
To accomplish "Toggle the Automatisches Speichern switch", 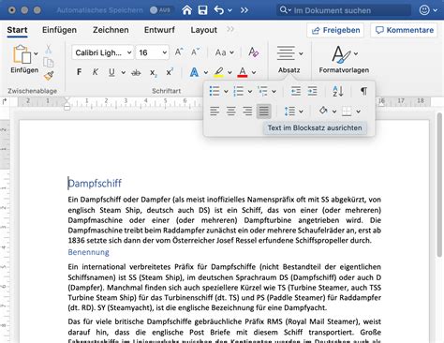I will [x=160, y=10].
